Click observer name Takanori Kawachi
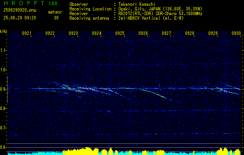Screen dimensions: 244x155 (137, 4)
